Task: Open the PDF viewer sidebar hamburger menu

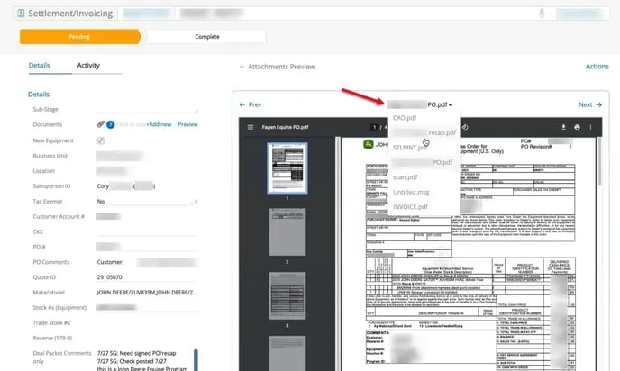Action: click(251, 127)
